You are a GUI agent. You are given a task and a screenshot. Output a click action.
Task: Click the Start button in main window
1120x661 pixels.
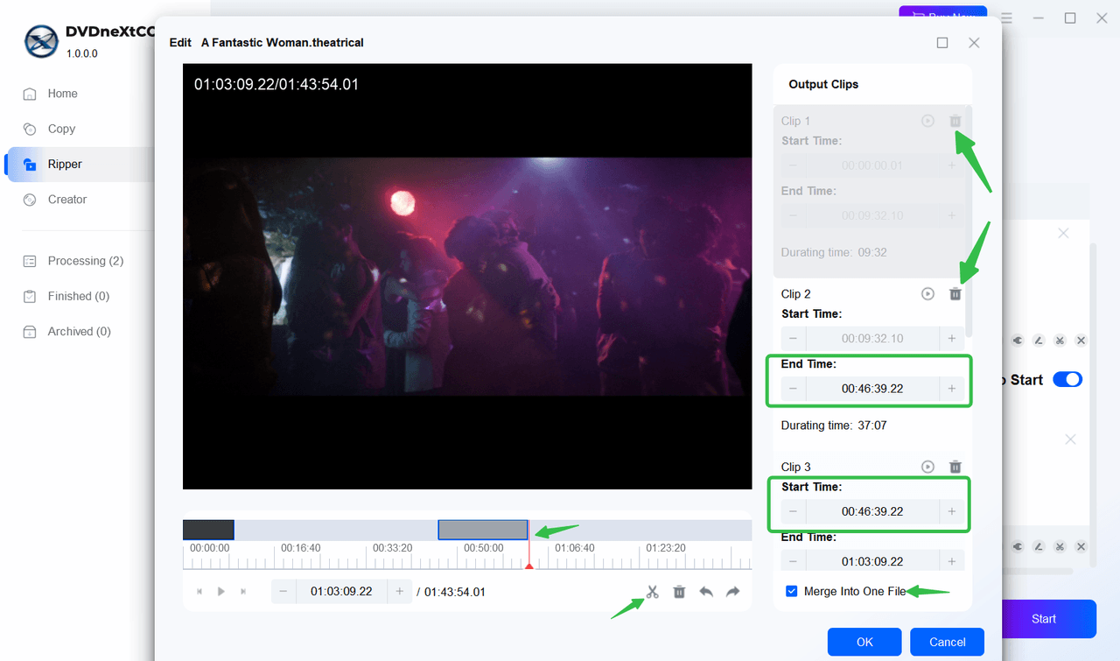[x=1043, y=619]
